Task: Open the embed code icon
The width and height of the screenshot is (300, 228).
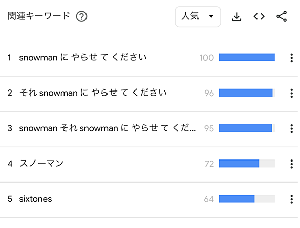Action: [x=259, y=17]
